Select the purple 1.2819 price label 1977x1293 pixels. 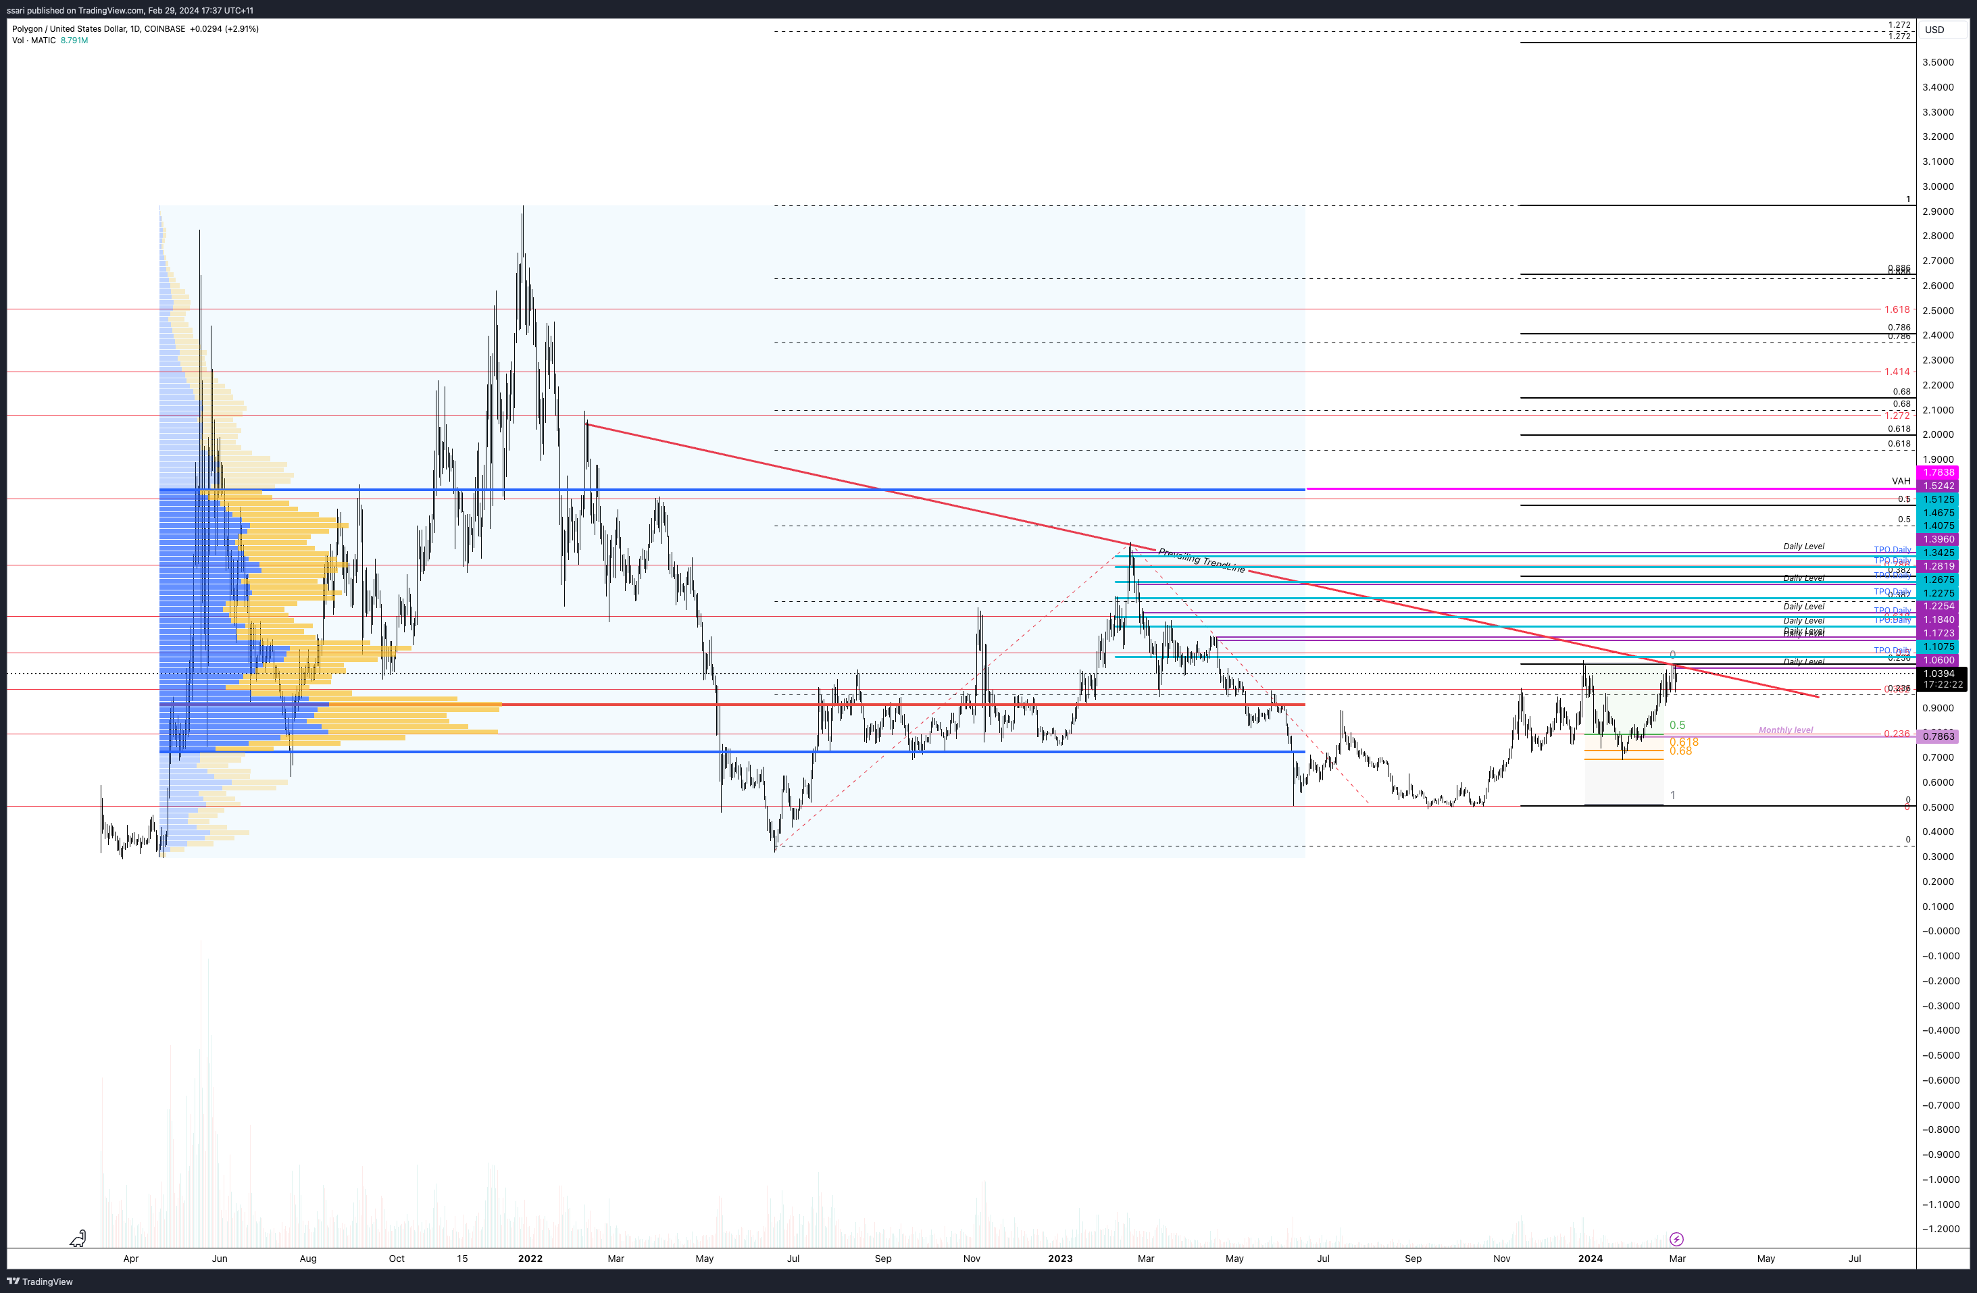1938,566
